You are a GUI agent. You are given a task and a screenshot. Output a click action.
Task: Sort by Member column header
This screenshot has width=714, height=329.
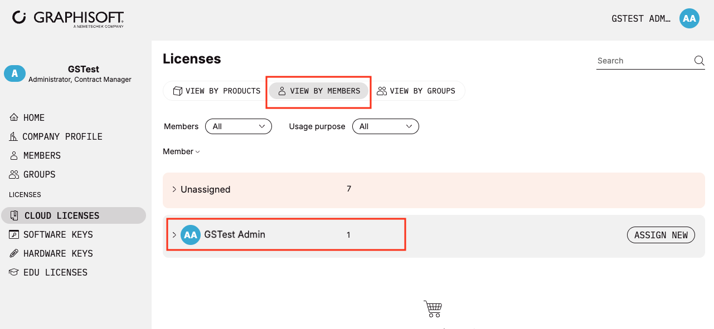click(181, 151)
